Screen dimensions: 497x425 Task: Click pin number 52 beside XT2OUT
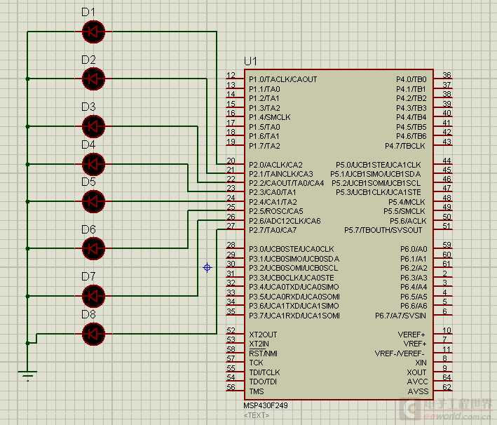coord(231,330)
